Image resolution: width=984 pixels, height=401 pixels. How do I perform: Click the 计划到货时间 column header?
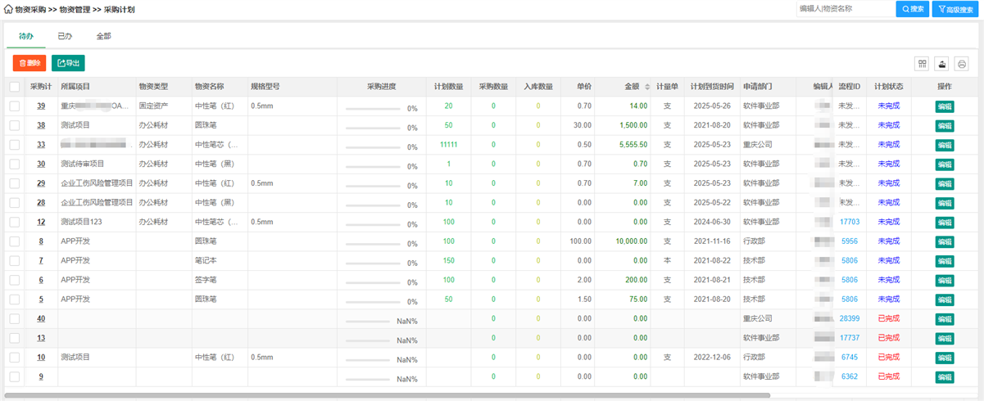711,87
